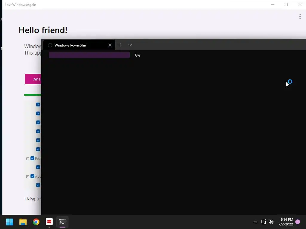
Task: Open the taskbar clock showing 8:14 PM
Action: tap(286, 222)
